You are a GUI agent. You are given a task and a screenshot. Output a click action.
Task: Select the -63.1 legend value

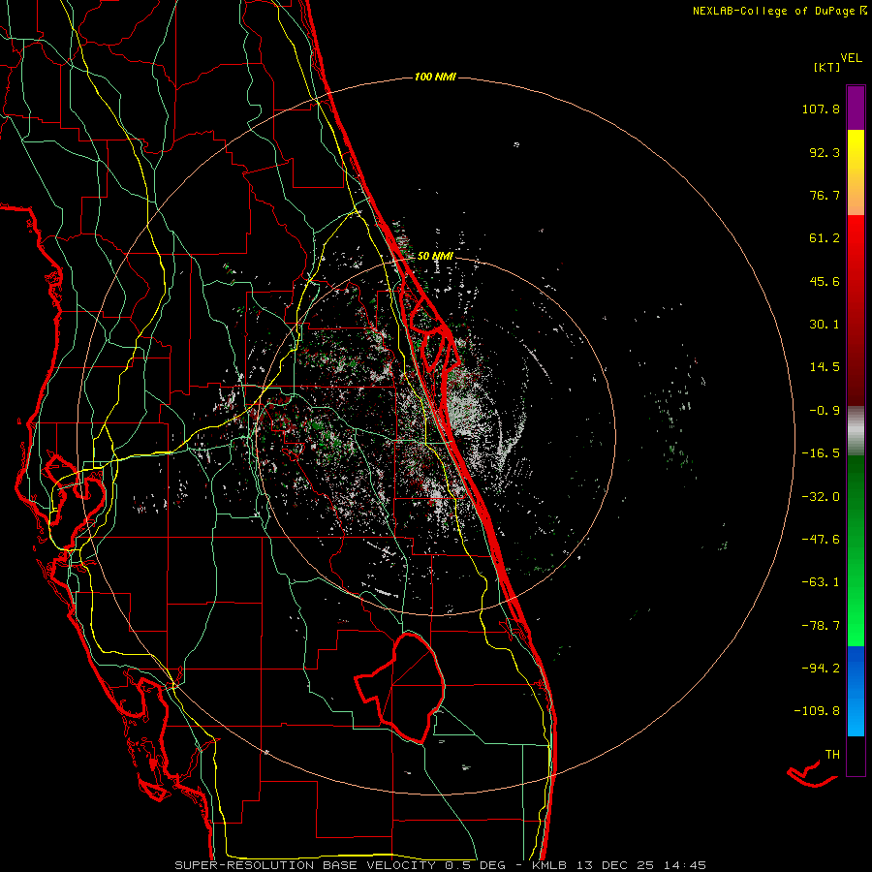[821, 582]
